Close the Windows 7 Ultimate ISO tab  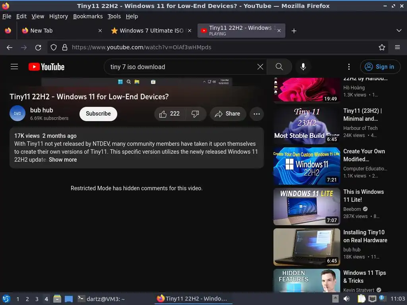[190, 31]
